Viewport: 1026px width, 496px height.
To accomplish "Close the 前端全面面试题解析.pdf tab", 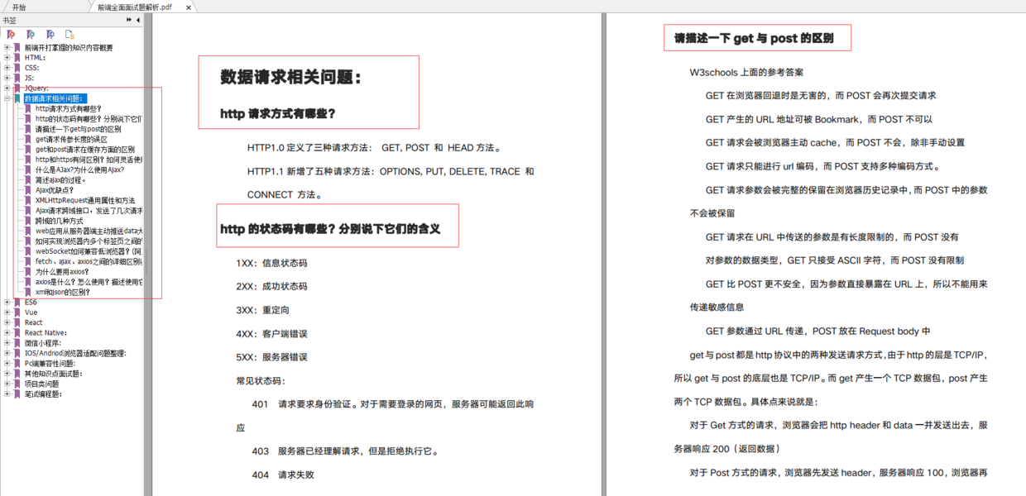I will coord(189,7).
